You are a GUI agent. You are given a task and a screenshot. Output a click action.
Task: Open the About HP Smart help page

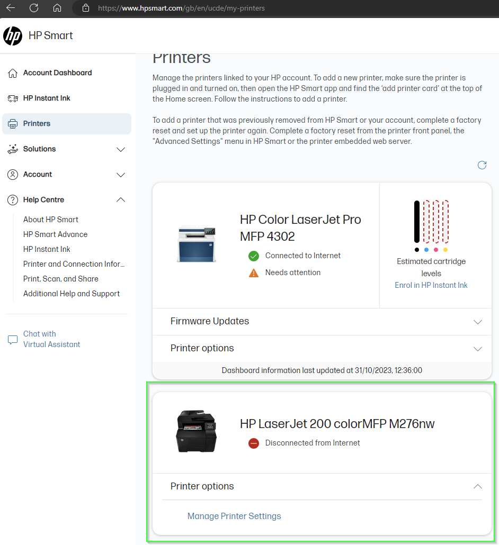pyautogui.click(x=50, y=219)
